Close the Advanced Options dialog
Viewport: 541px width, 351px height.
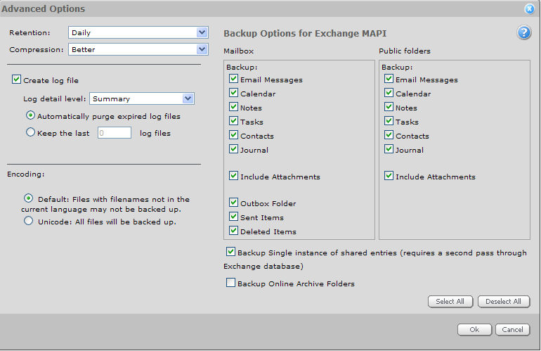point(529,9)
